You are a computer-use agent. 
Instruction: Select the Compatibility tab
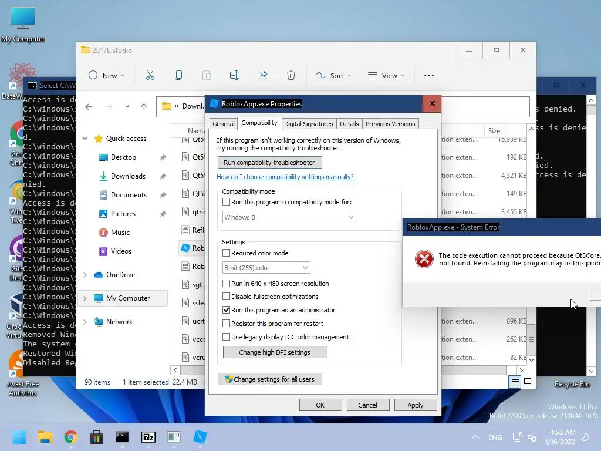pyautogui.click(x=259, y=123)
